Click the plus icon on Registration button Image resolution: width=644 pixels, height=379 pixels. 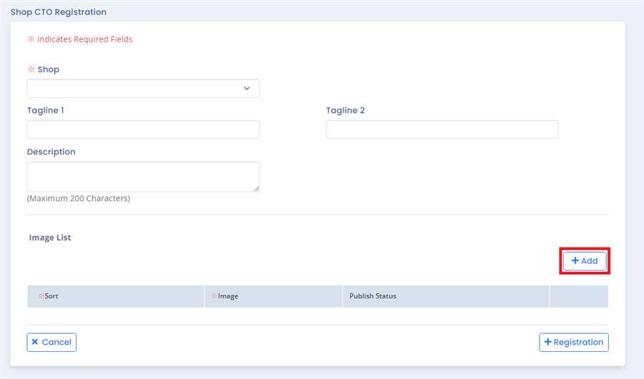tap(547, 343)
